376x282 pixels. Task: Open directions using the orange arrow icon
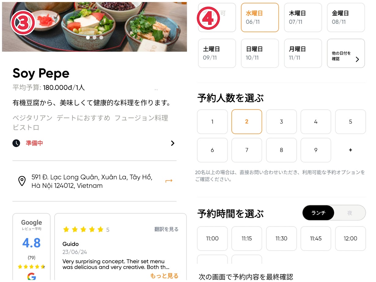169,181
